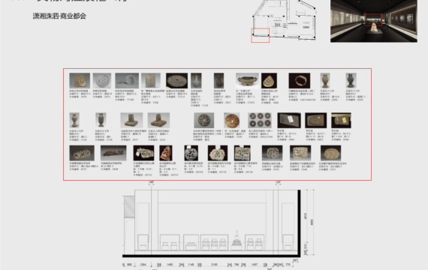
Task: Select the long reddish-brown carving photo
Action: 113,153
